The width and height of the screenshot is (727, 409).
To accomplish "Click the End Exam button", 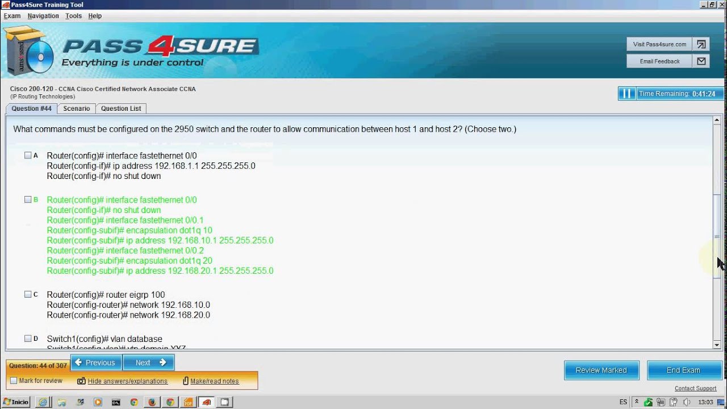I will (684, 370).
